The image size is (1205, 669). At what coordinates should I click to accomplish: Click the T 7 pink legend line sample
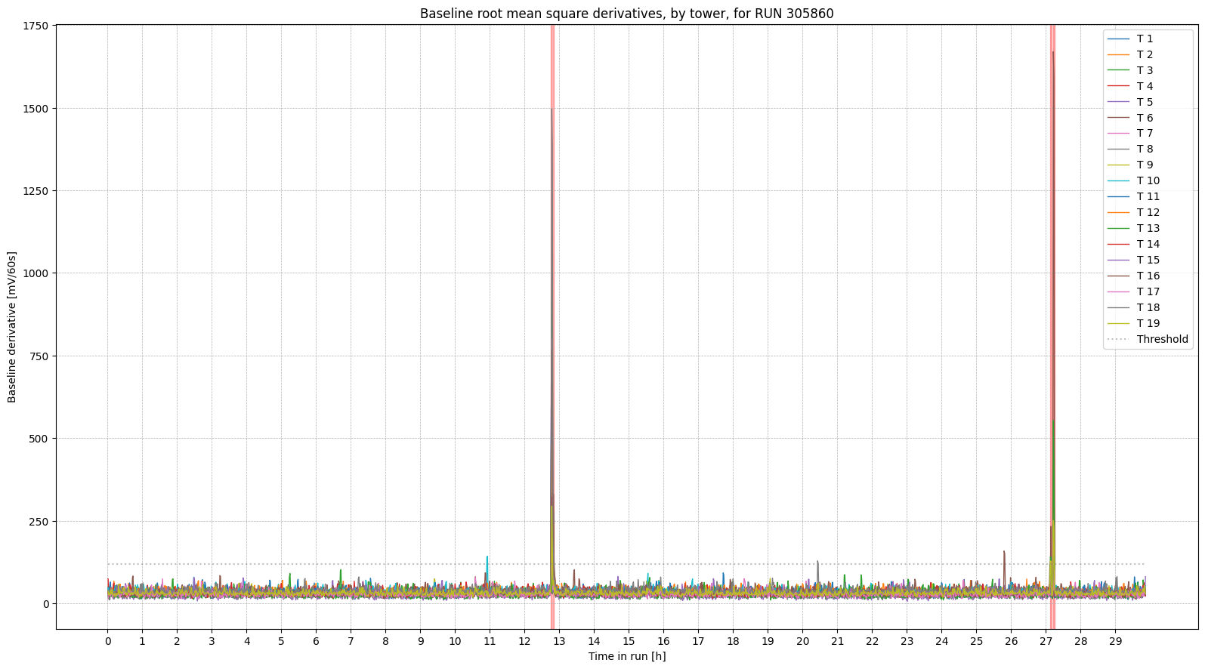pos(1118,133)
